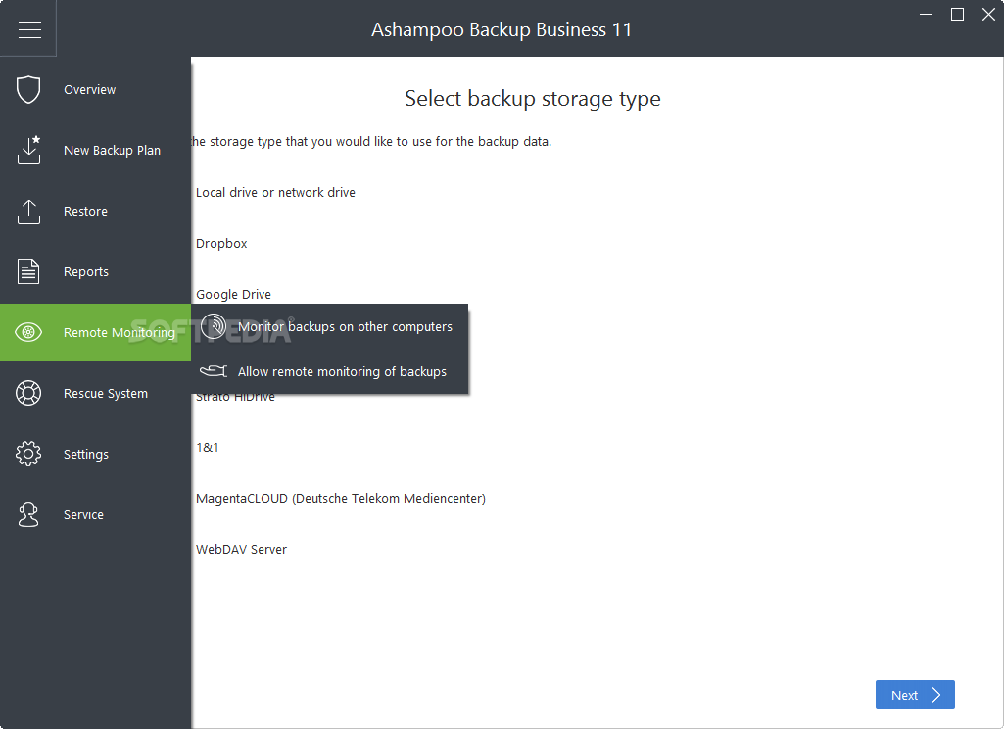
Task: Select WebDAV Server storage option
Action: point(241,550)
